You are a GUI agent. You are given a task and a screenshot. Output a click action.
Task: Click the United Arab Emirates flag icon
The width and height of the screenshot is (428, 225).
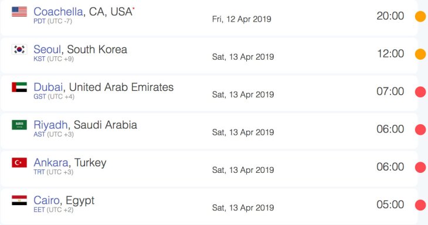[19, 87]
